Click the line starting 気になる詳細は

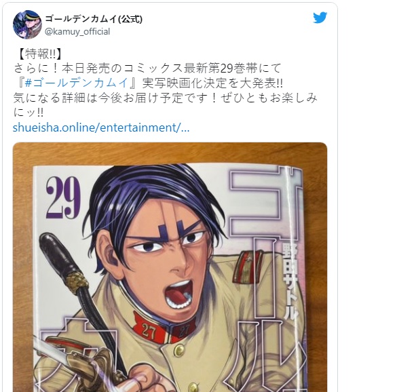[165, 98]
